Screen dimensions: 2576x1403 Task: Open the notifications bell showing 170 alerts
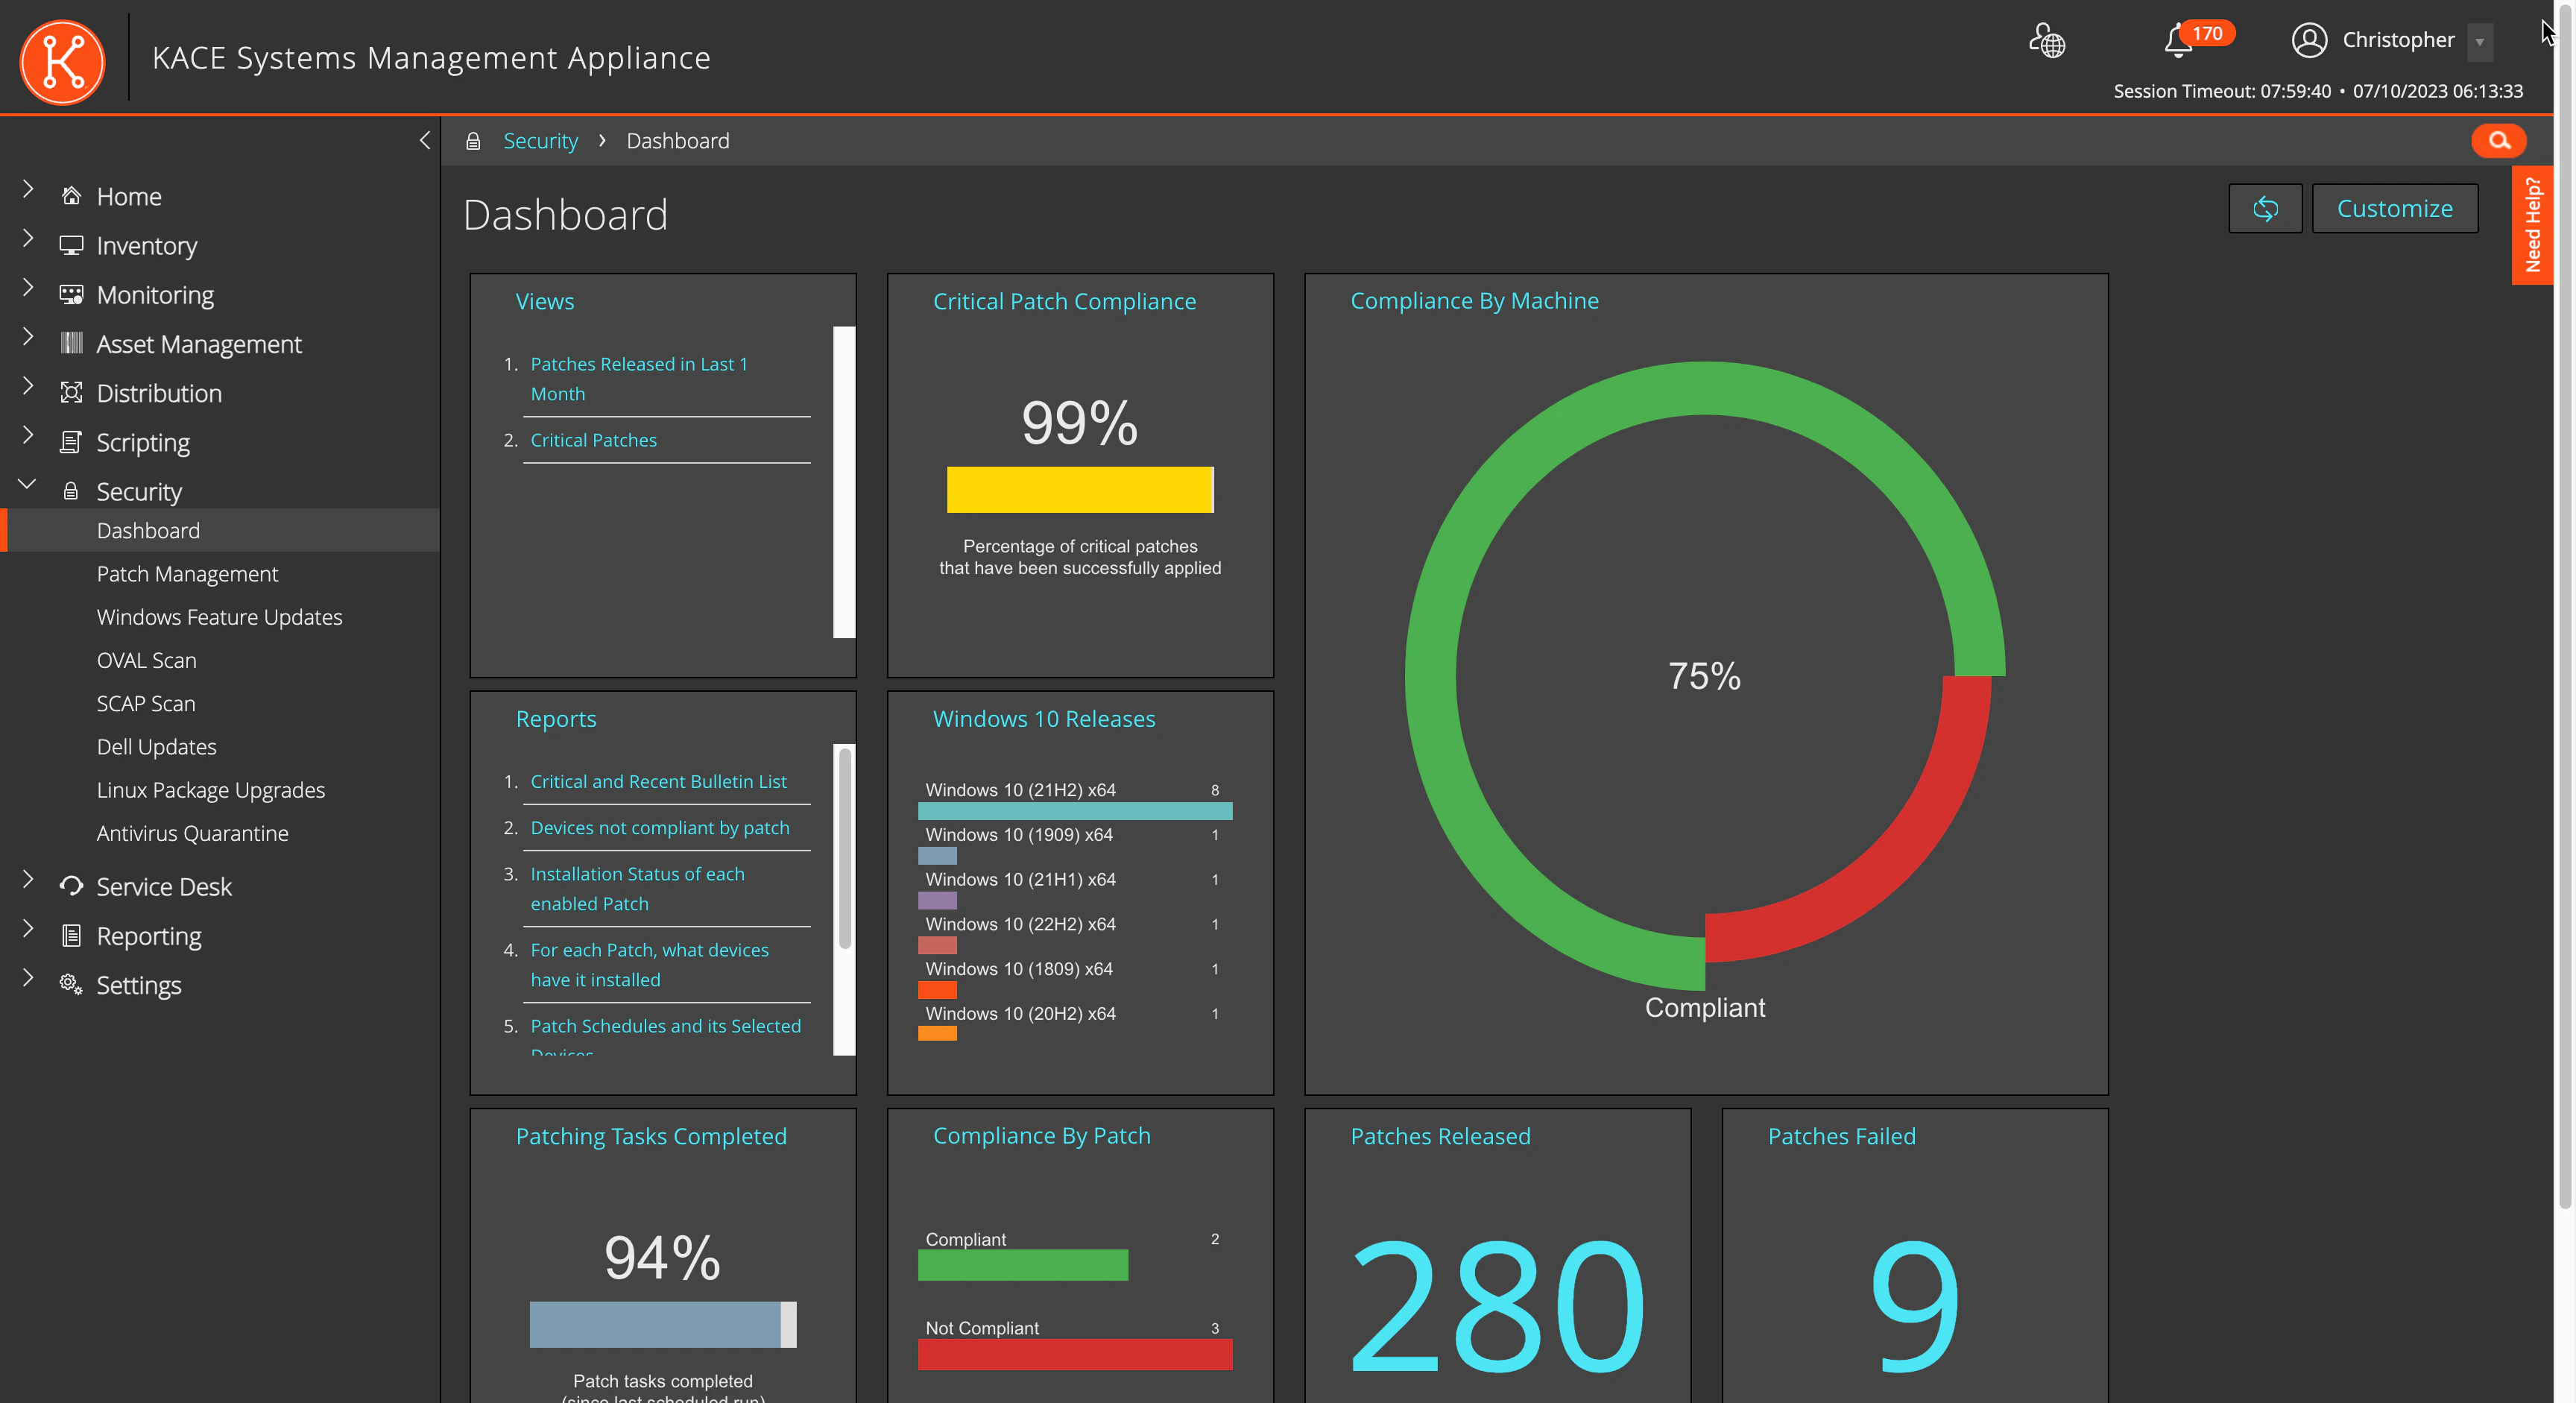(2177, 42)
